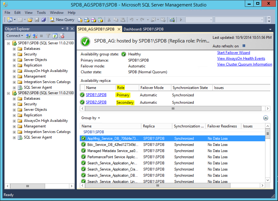Select the AppMng_Service_DB row
This screenshot has height=201, width=278.
172,139
